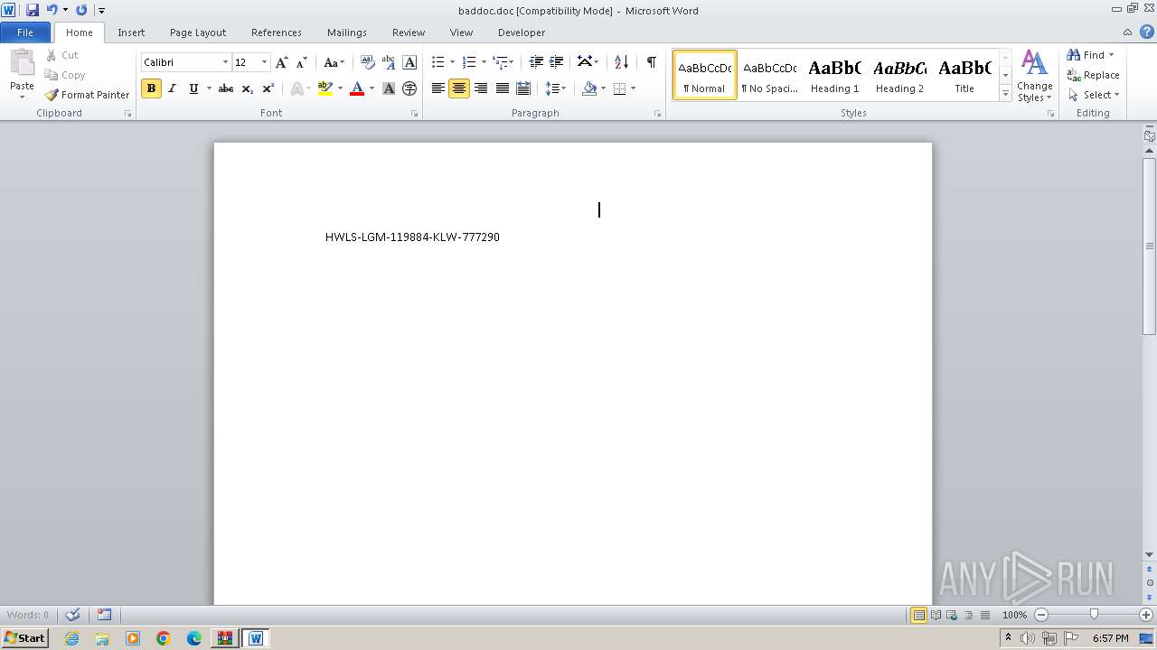Toggle Align Text Right
This screenshot has height=650, width=1157.
(481, 88)
